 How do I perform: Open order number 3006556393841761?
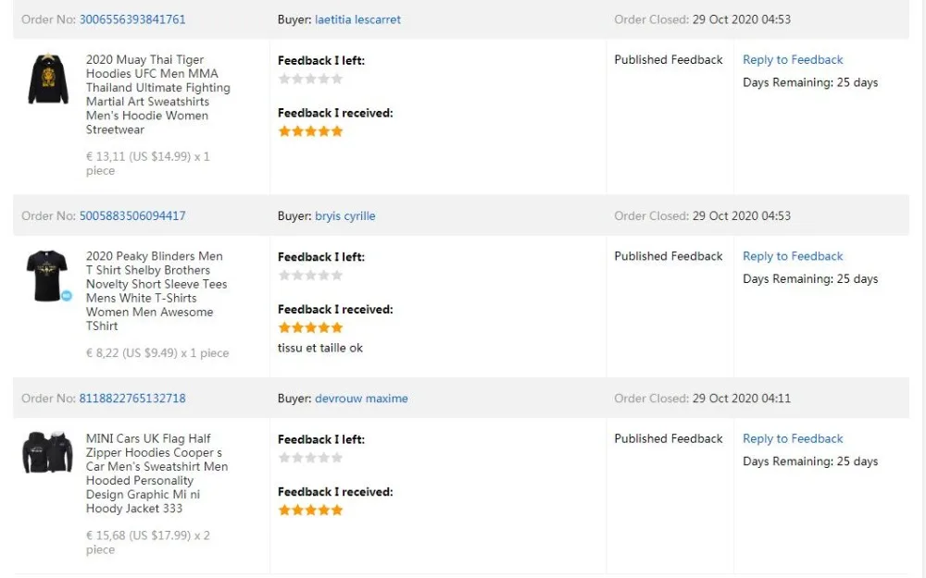click(x=132, y=19)
